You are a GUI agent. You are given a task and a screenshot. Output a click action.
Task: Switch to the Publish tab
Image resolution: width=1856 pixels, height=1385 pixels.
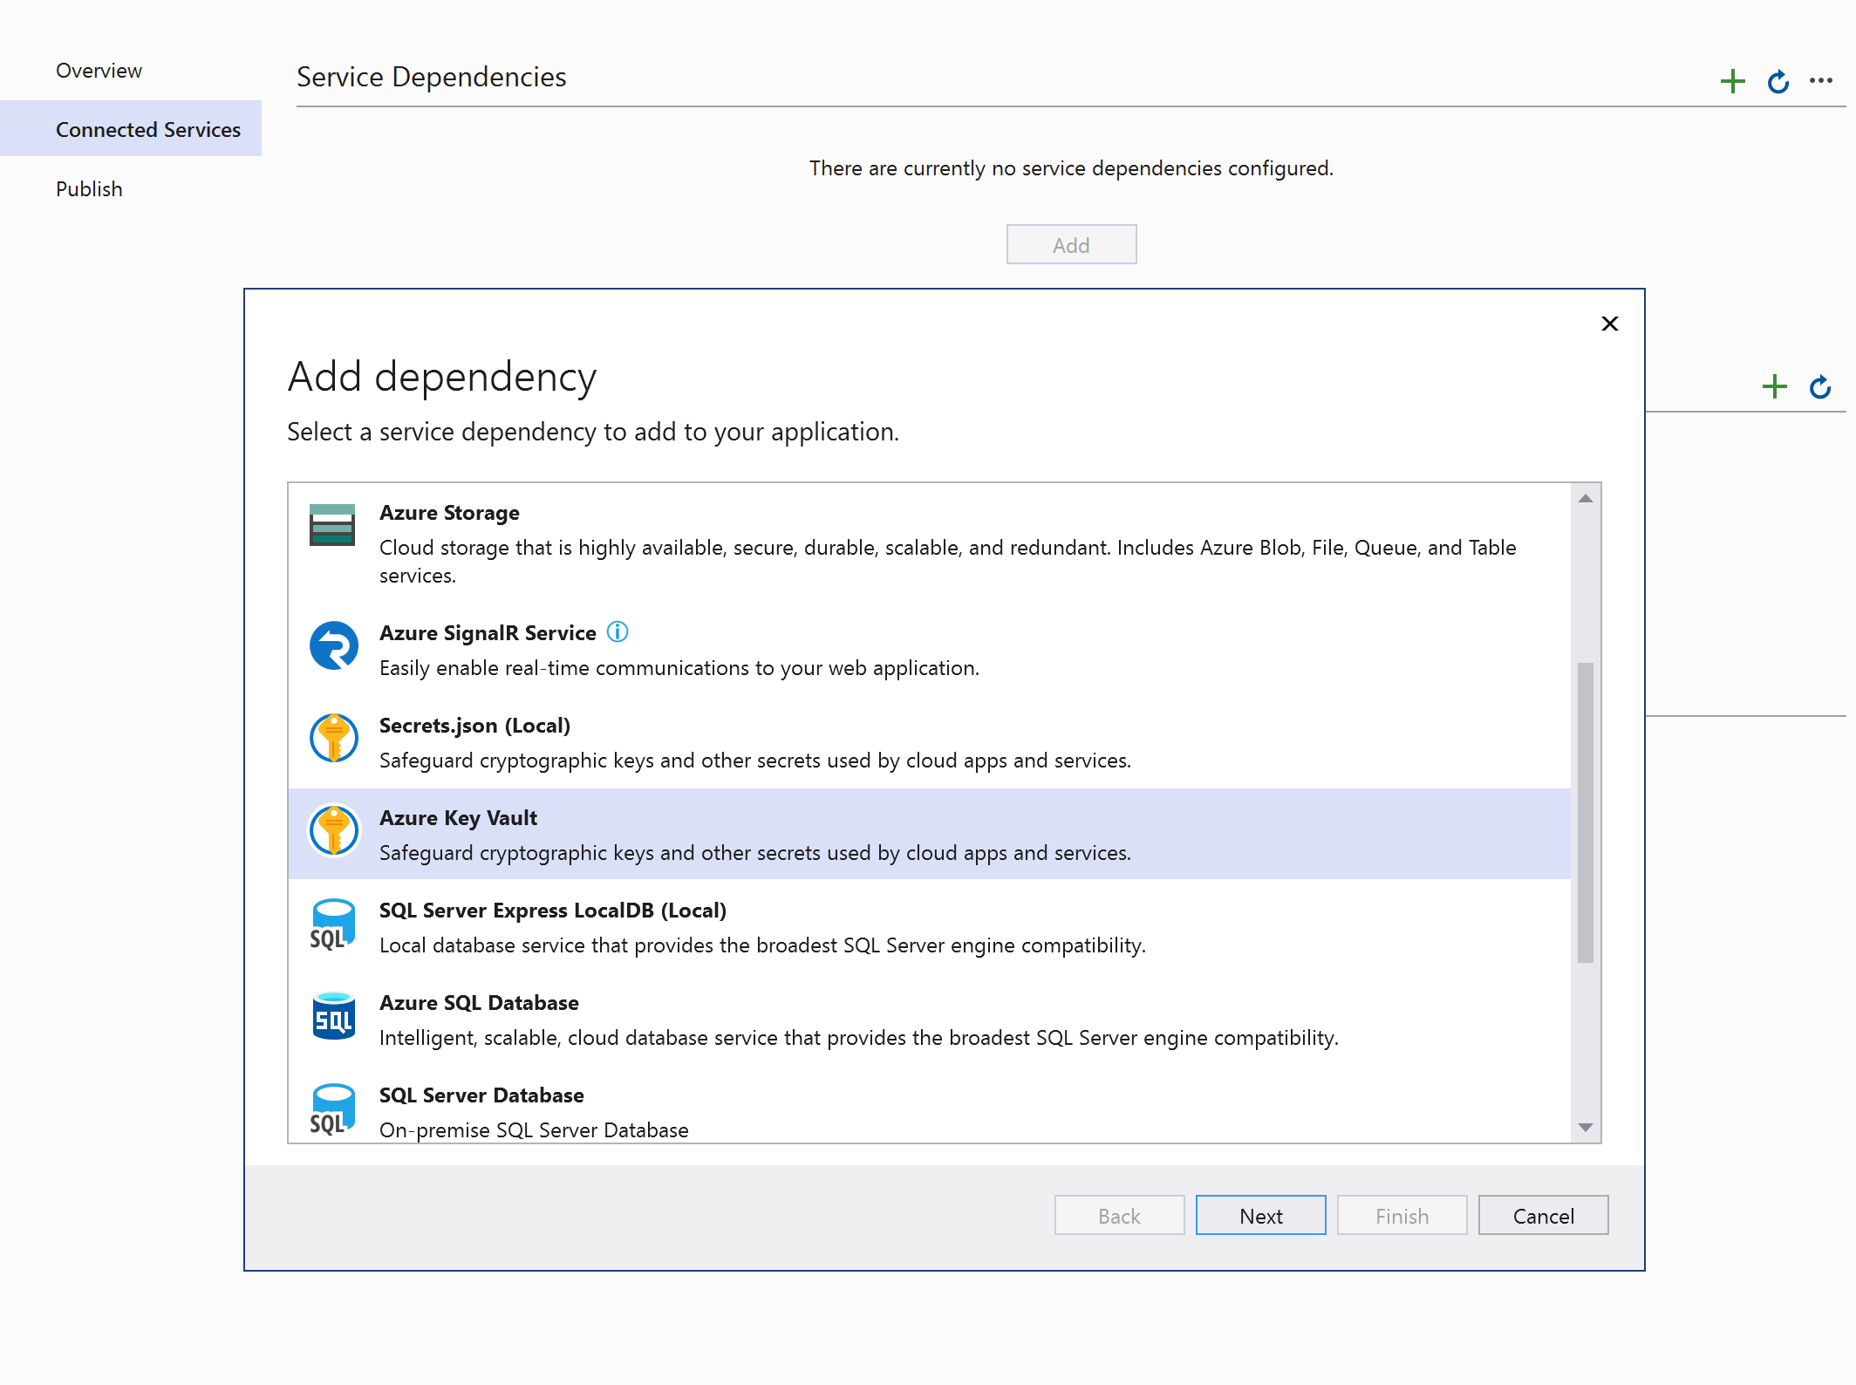89,188
